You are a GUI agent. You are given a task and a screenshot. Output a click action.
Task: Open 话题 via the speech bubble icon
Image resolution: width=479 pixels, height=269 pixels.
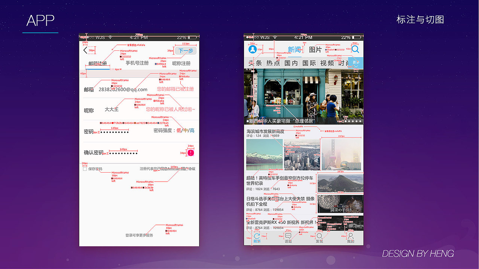coord(288,235)
